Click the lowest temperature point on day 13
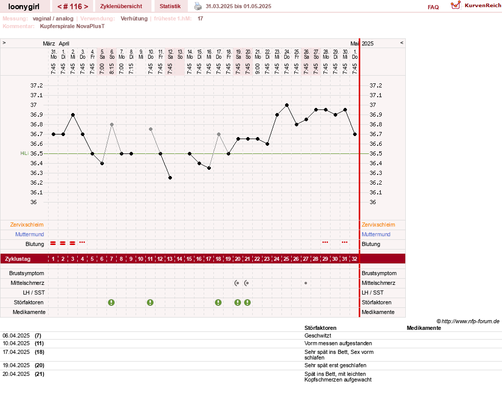Viewport: 502px width, 403px height. click(170, 178)
